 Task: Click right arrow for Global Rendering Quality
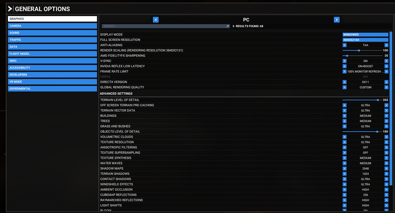pos(386,87)
